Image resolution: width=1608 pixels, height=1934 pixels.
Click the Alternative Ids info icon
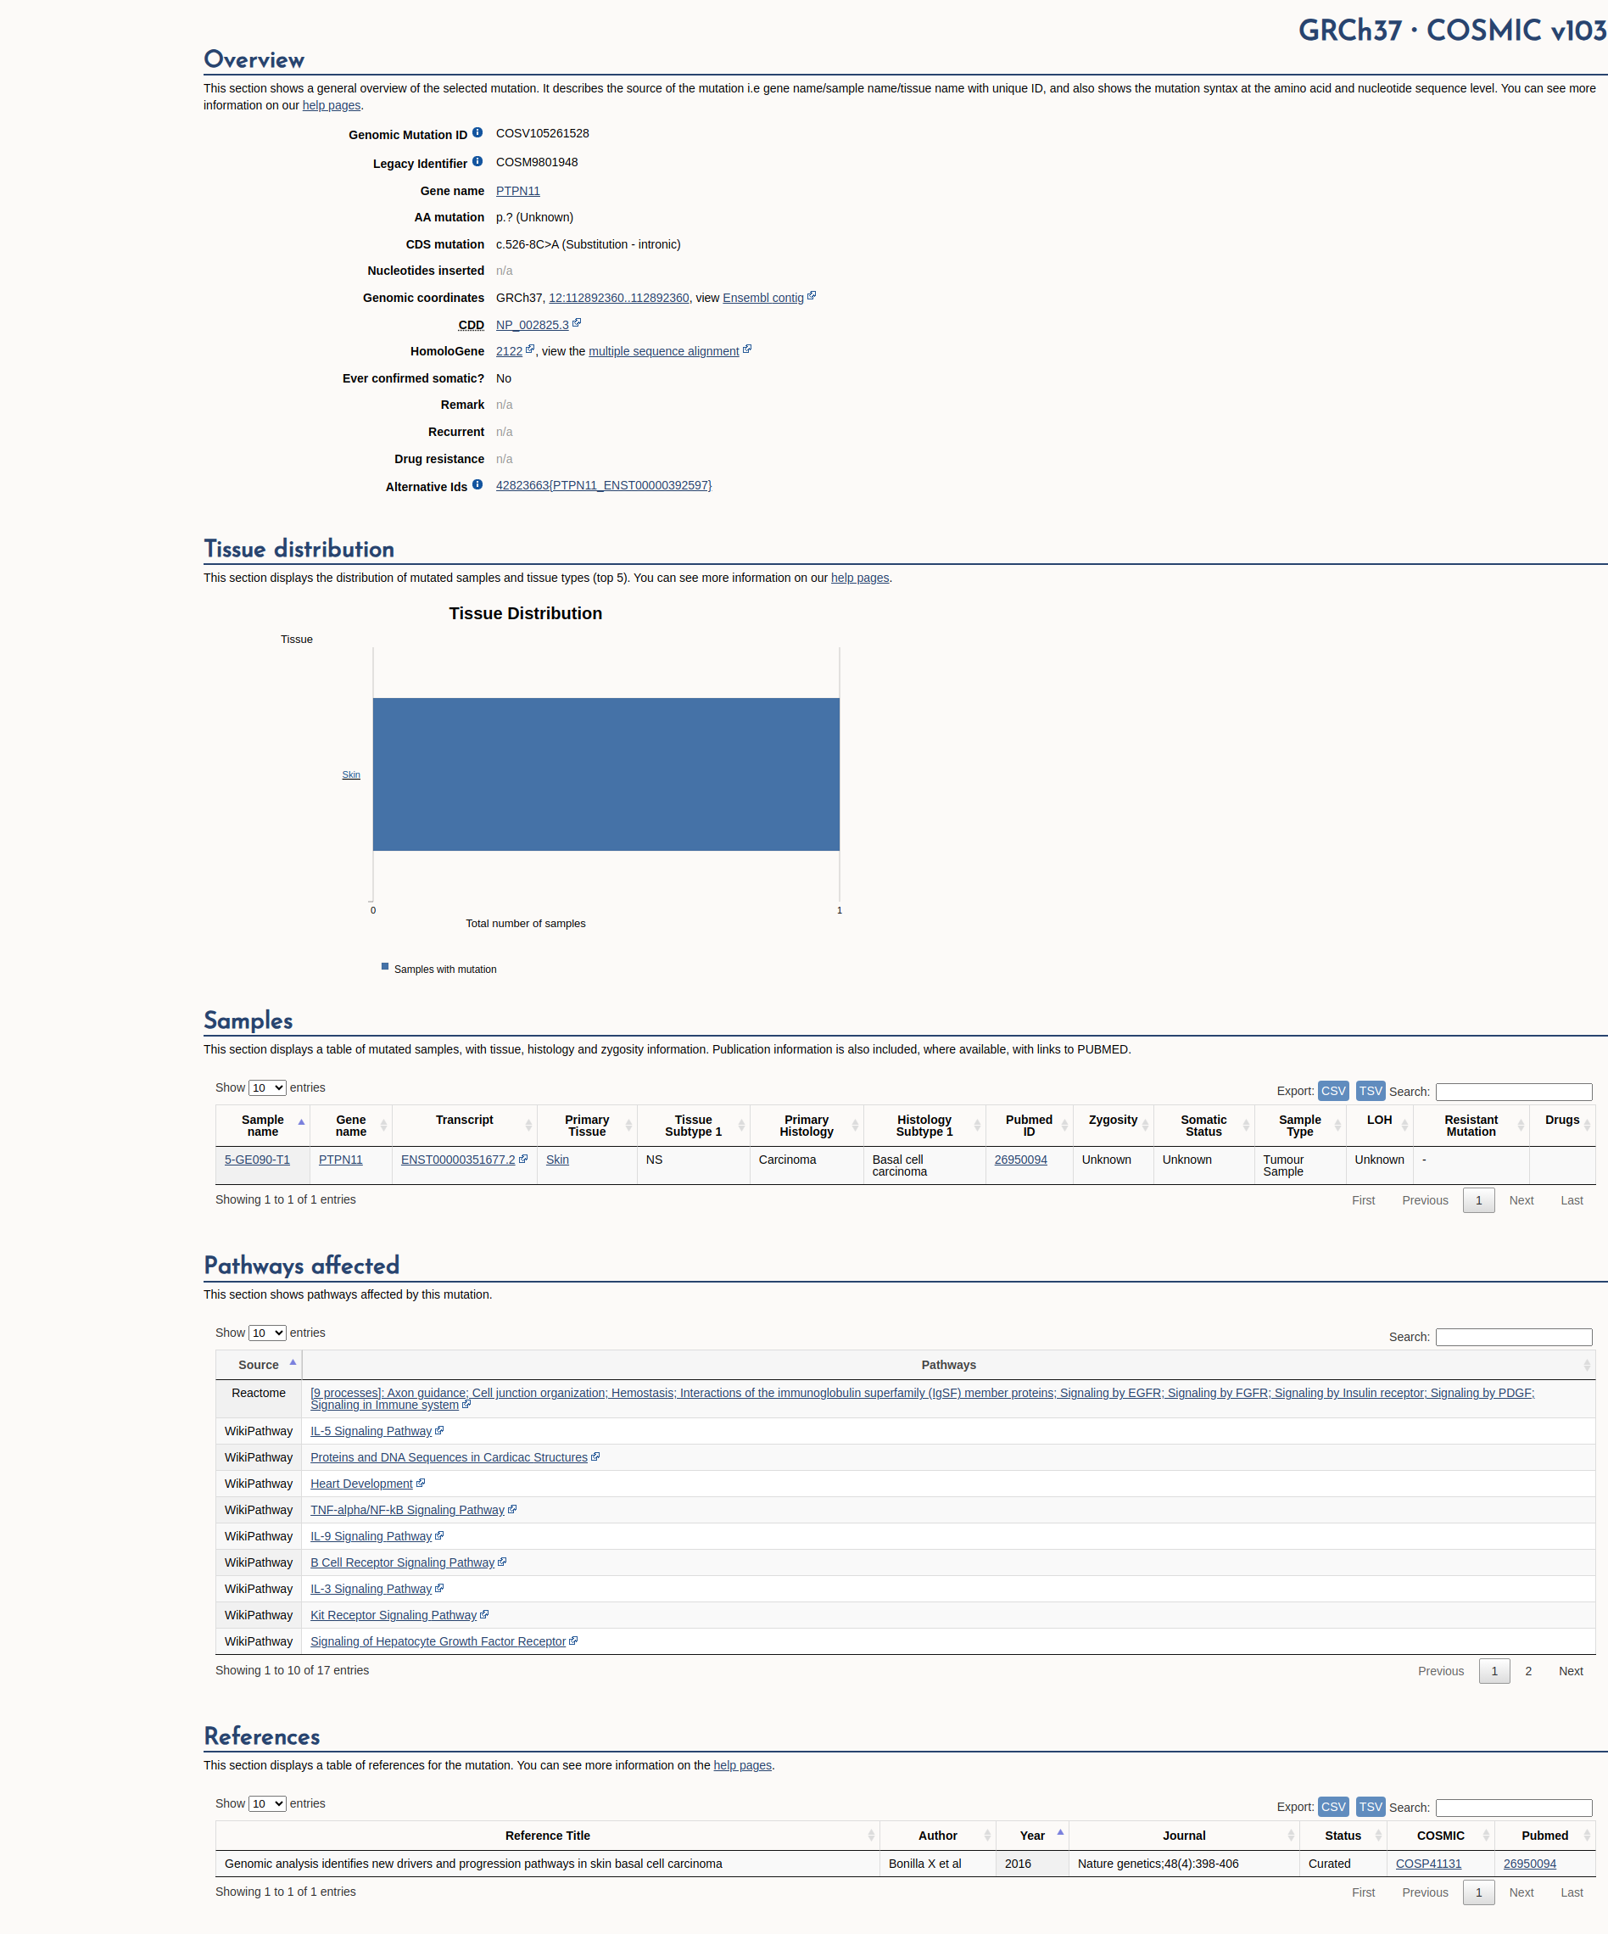[477, 484]
